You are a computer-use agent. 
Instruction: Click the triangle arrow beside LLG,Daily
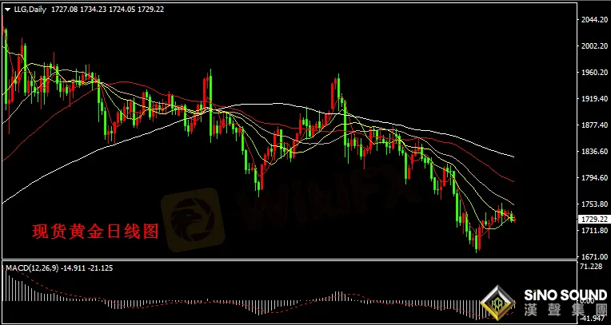pyautogui.click(x=7, y=10)
